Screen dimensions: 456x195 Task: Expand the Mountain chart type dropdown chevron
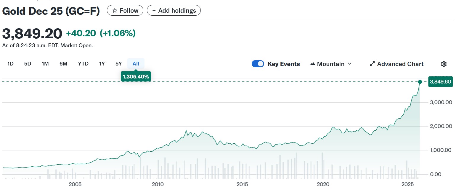349,64
